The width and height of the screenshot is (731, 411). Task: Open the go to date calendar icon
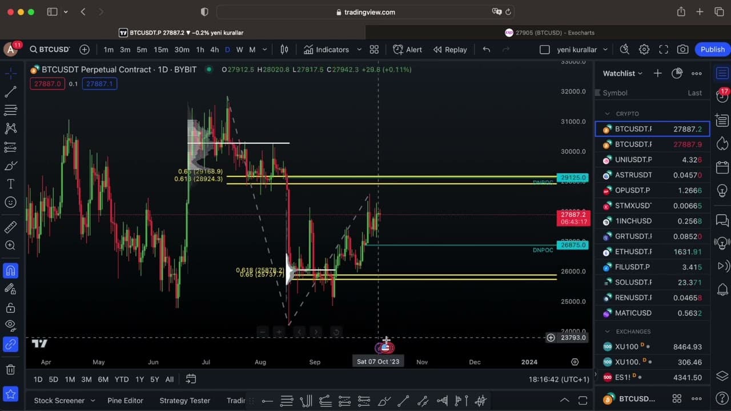tap(191, 379)
